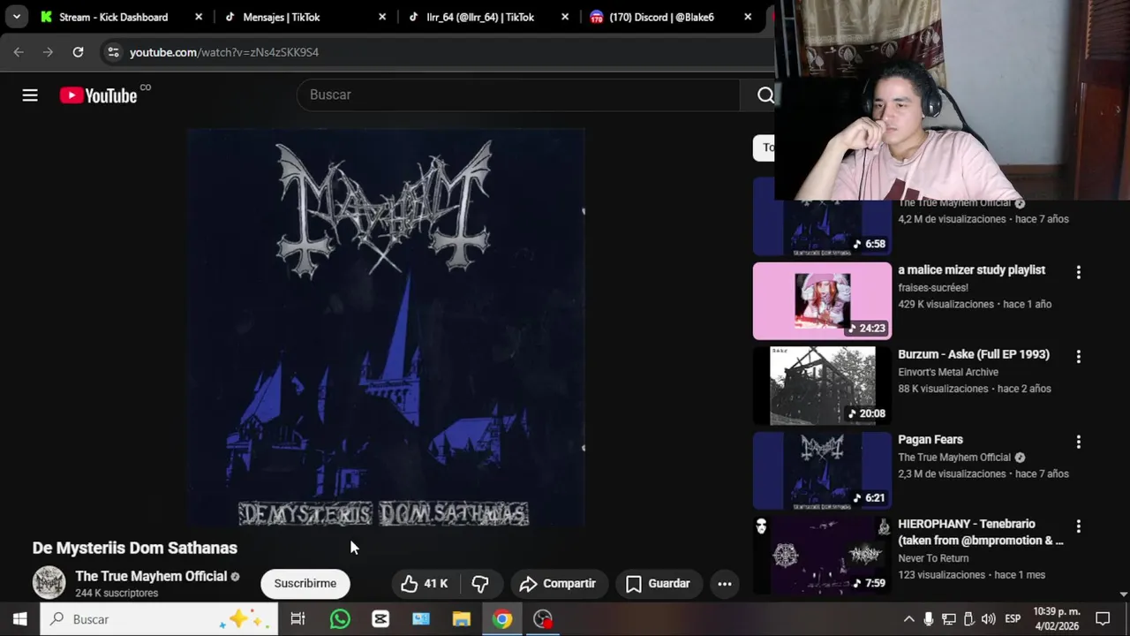This screenshot has width=1130, height=636.
Task: Click the YouTube logo
Action: 98,95
